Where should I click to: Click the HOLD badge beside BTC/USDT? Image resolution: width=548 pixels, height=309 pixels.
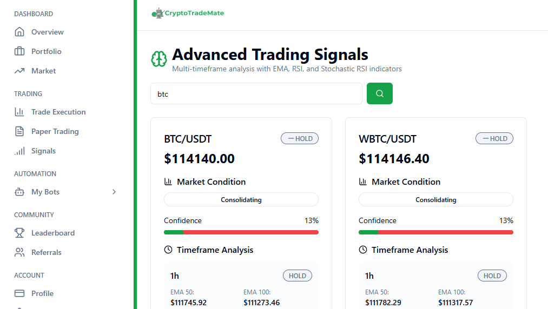(x=300, y=139)
